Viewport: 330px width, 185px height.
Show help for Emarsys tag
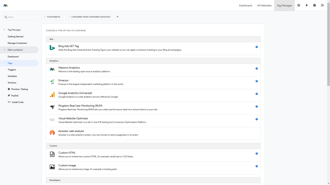(x=257, y=81)
